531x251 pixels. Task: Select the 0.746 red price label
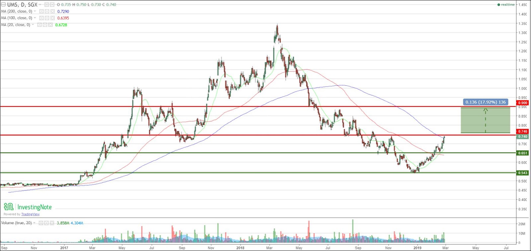(523, 131)
